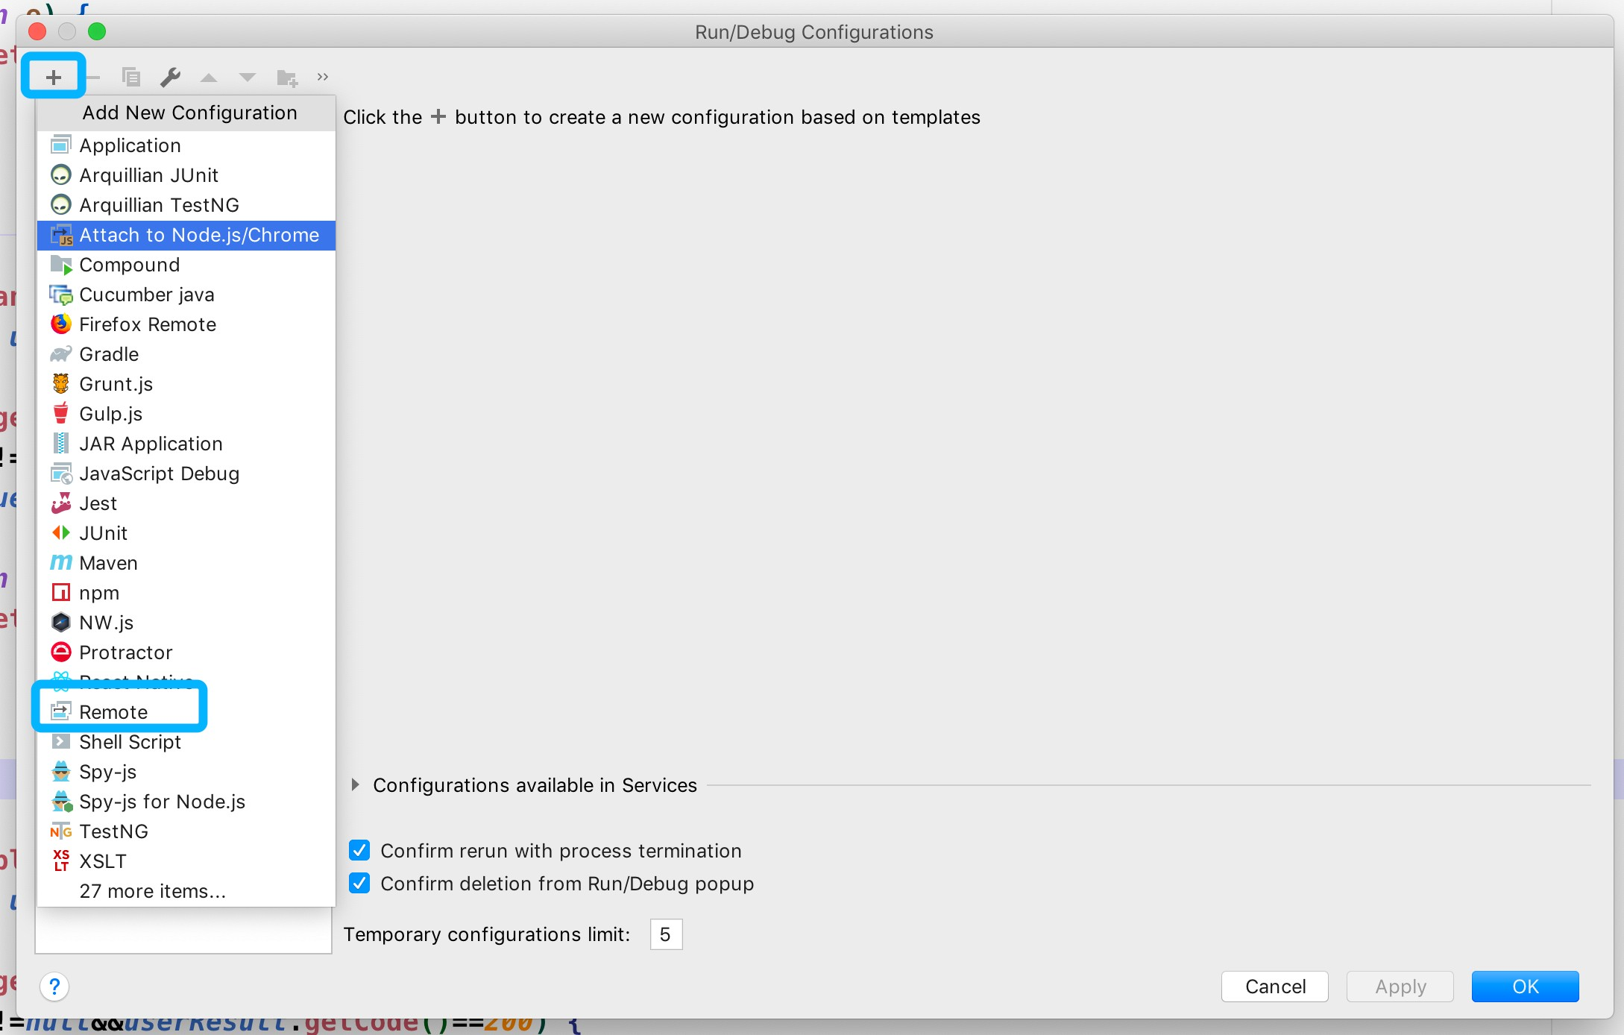Click the red Protractor icon
This screenshot has height=1035, width=1624.
point(61,652)
